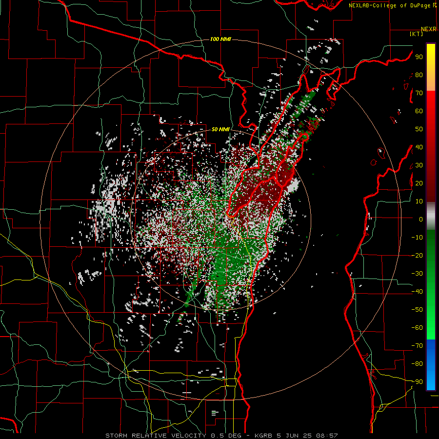Click the positive 10 value on the velocity scale
Image resolution: width=439 pixels, height=439 pixels.
click(x=419, y=201)
